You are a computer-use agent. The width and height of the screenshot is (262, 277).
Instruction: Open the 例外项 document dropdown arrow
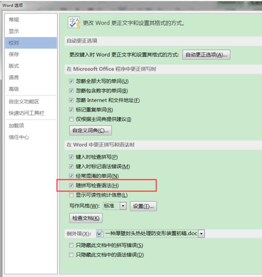(x=201, y=234)
